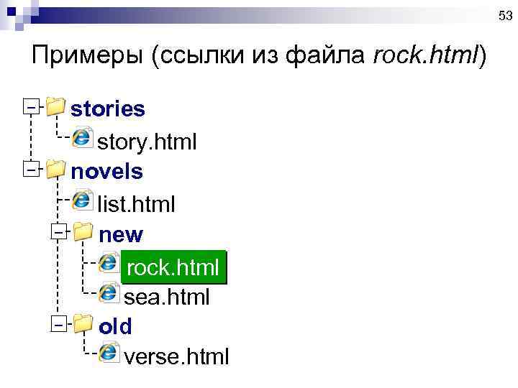Click the new folder icon

83,232
